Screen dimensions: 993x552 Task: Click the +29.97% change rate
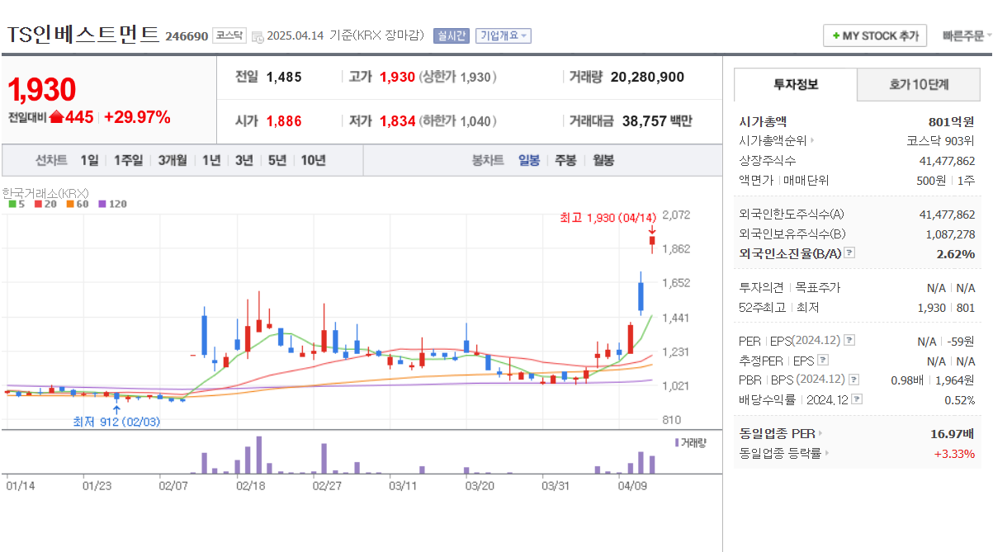coord(137,117)
